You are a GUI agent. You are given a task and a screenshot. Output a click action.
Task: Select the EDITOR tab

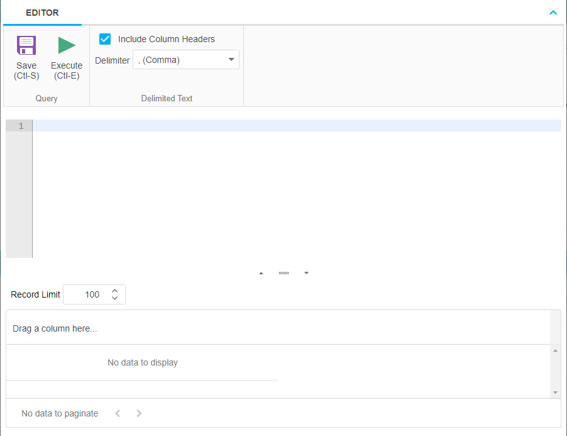[41, 12]
